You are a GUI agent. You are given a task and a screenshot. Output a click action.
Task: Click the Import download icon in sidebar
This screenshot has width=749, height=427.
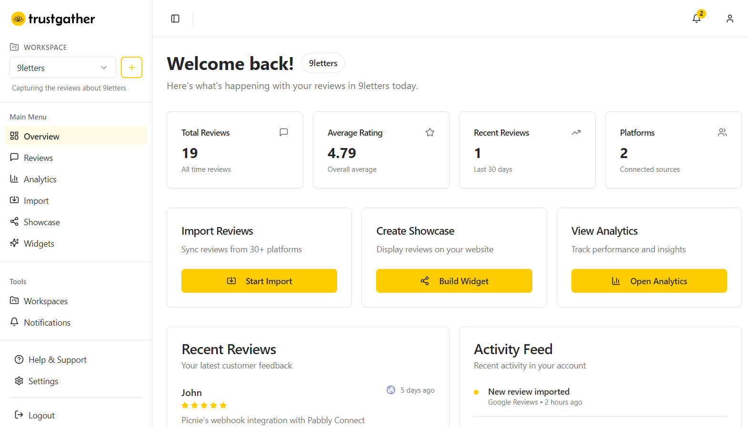coord(14,200)
